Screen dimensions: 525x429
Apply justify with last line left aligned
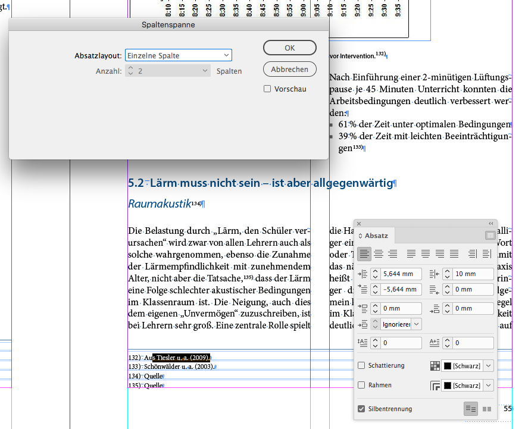pos(411,253)
